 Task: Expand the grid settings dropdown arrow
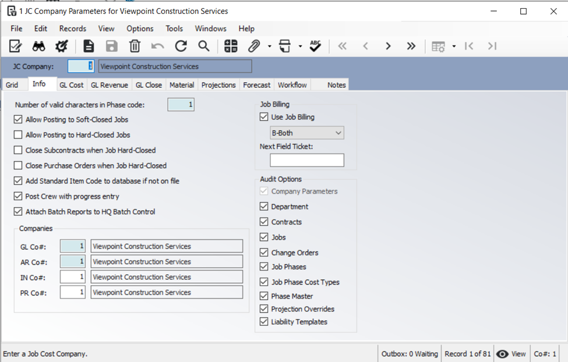[x=454, y=47]
